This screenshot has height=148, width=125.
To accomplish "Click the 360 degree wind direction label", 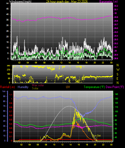I will [8, 66].
